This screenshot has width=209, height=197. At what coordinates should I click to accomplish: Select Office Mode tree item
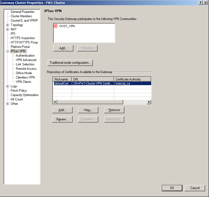[x=24, y=73]
